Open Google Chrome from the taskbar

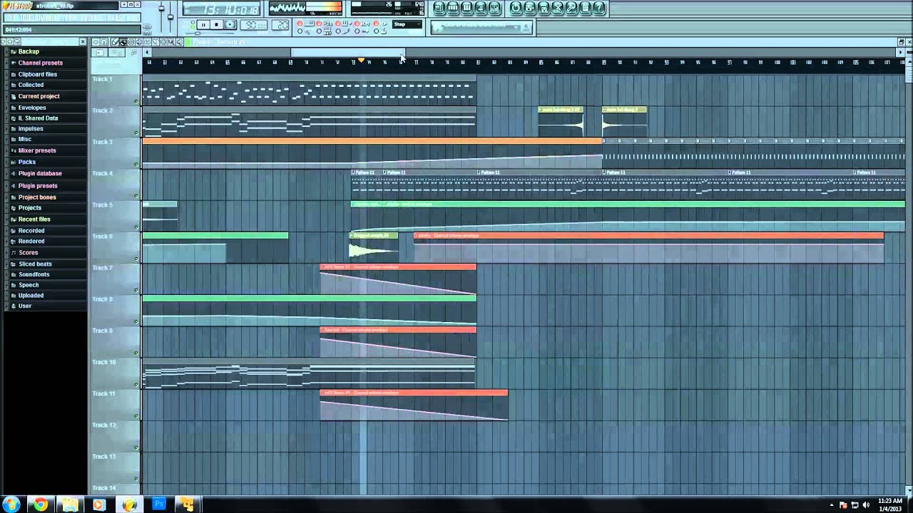41,504
